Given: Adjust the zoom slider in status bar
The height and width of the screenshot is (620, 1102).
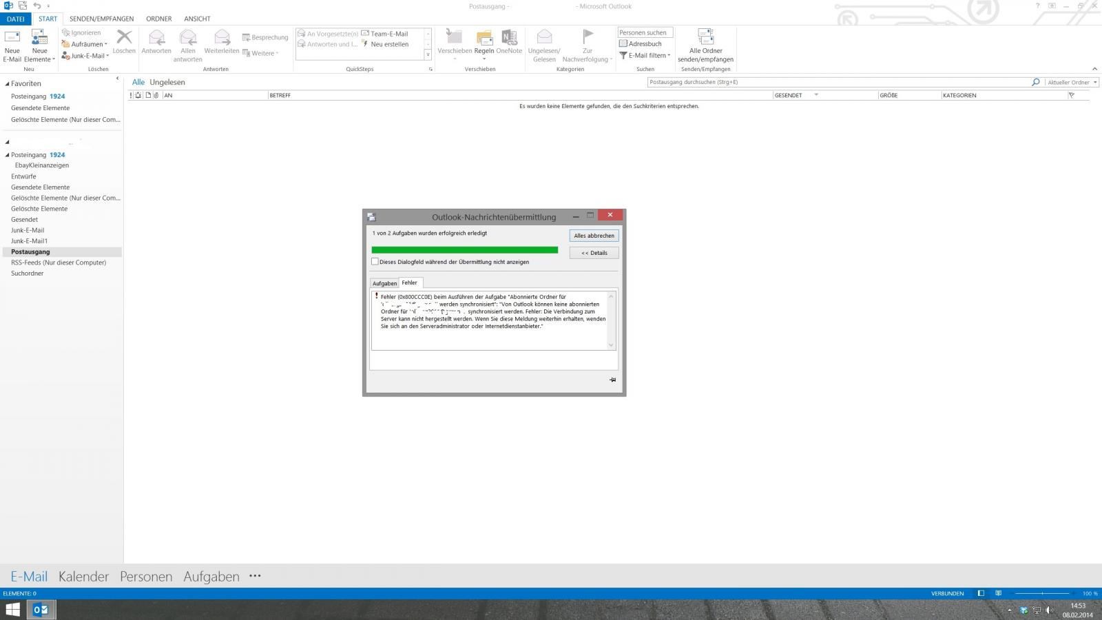Looking at the screenshot, I should click(1042, 593).
